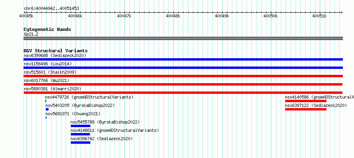This screenshot has height=158, width=354.
Task: Open nsv5403205 (ByrskaBishop2022) label
Action: (x=80, y=105)
